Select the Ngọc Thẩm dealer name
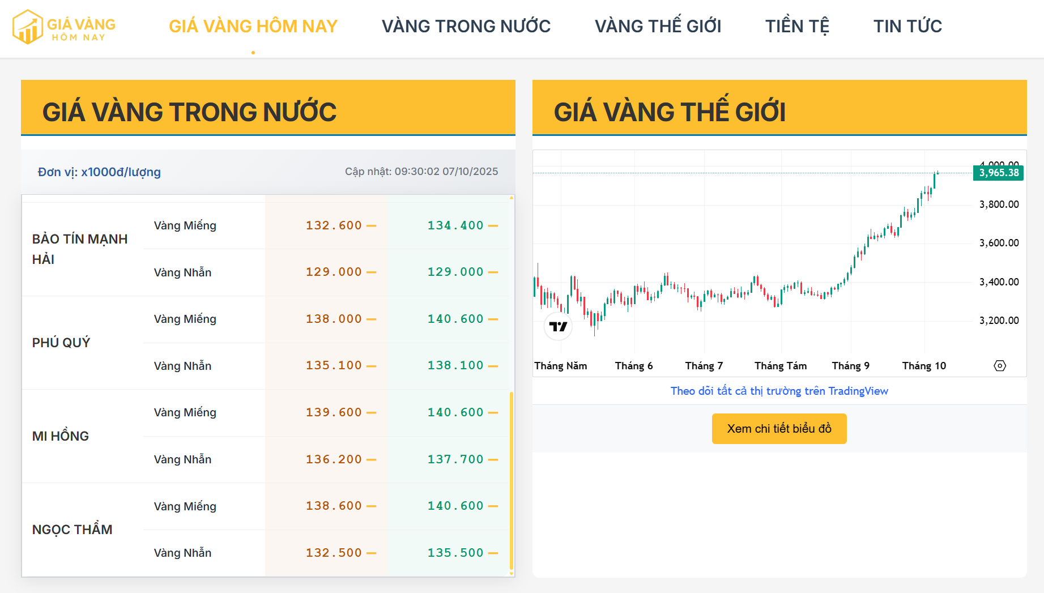 coord(73,530)
